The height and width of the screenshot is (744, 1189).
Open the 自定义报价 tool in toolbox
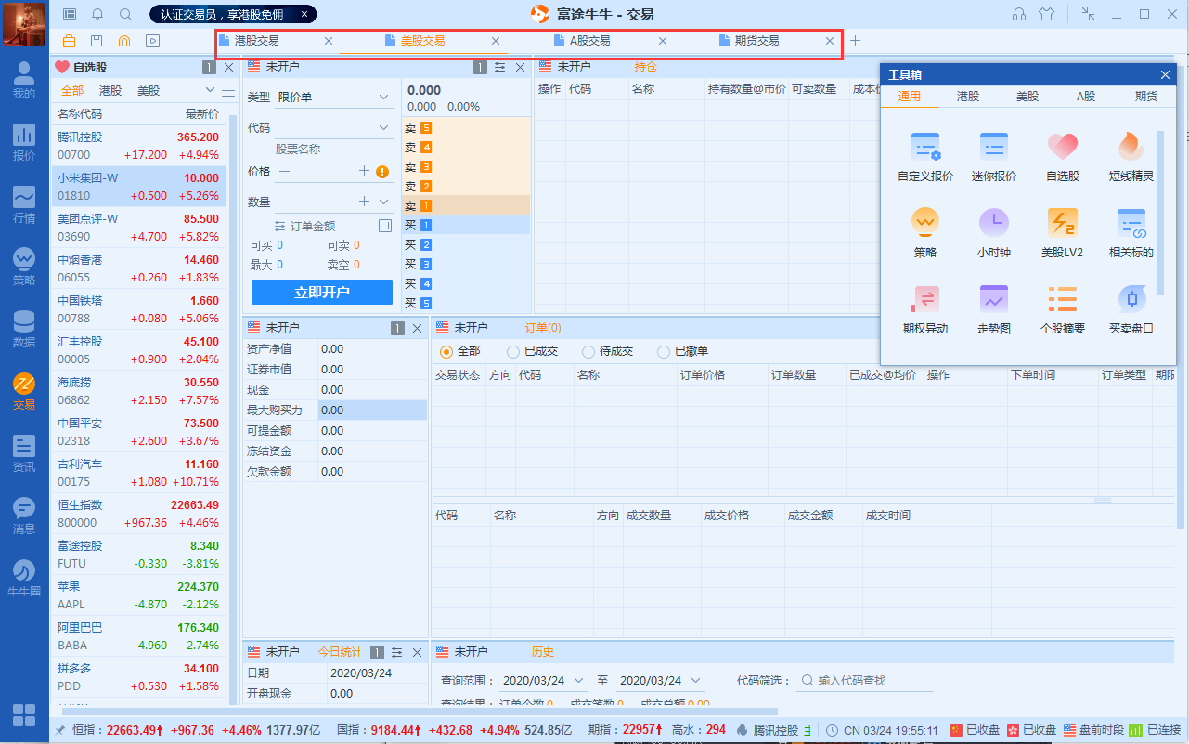[925, 156]
